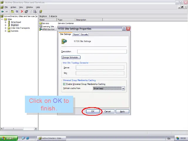This screenshot has width=188, height=141.
Task: Open the Window menu
Action: [29, 7]
